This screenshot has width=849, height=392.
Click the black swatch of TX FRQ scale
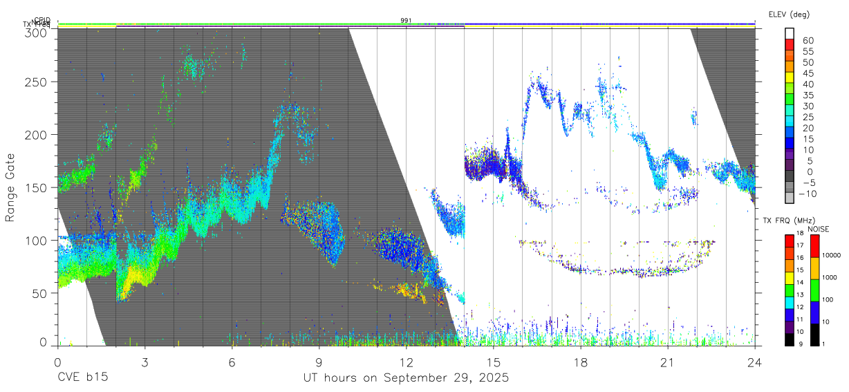790,340
